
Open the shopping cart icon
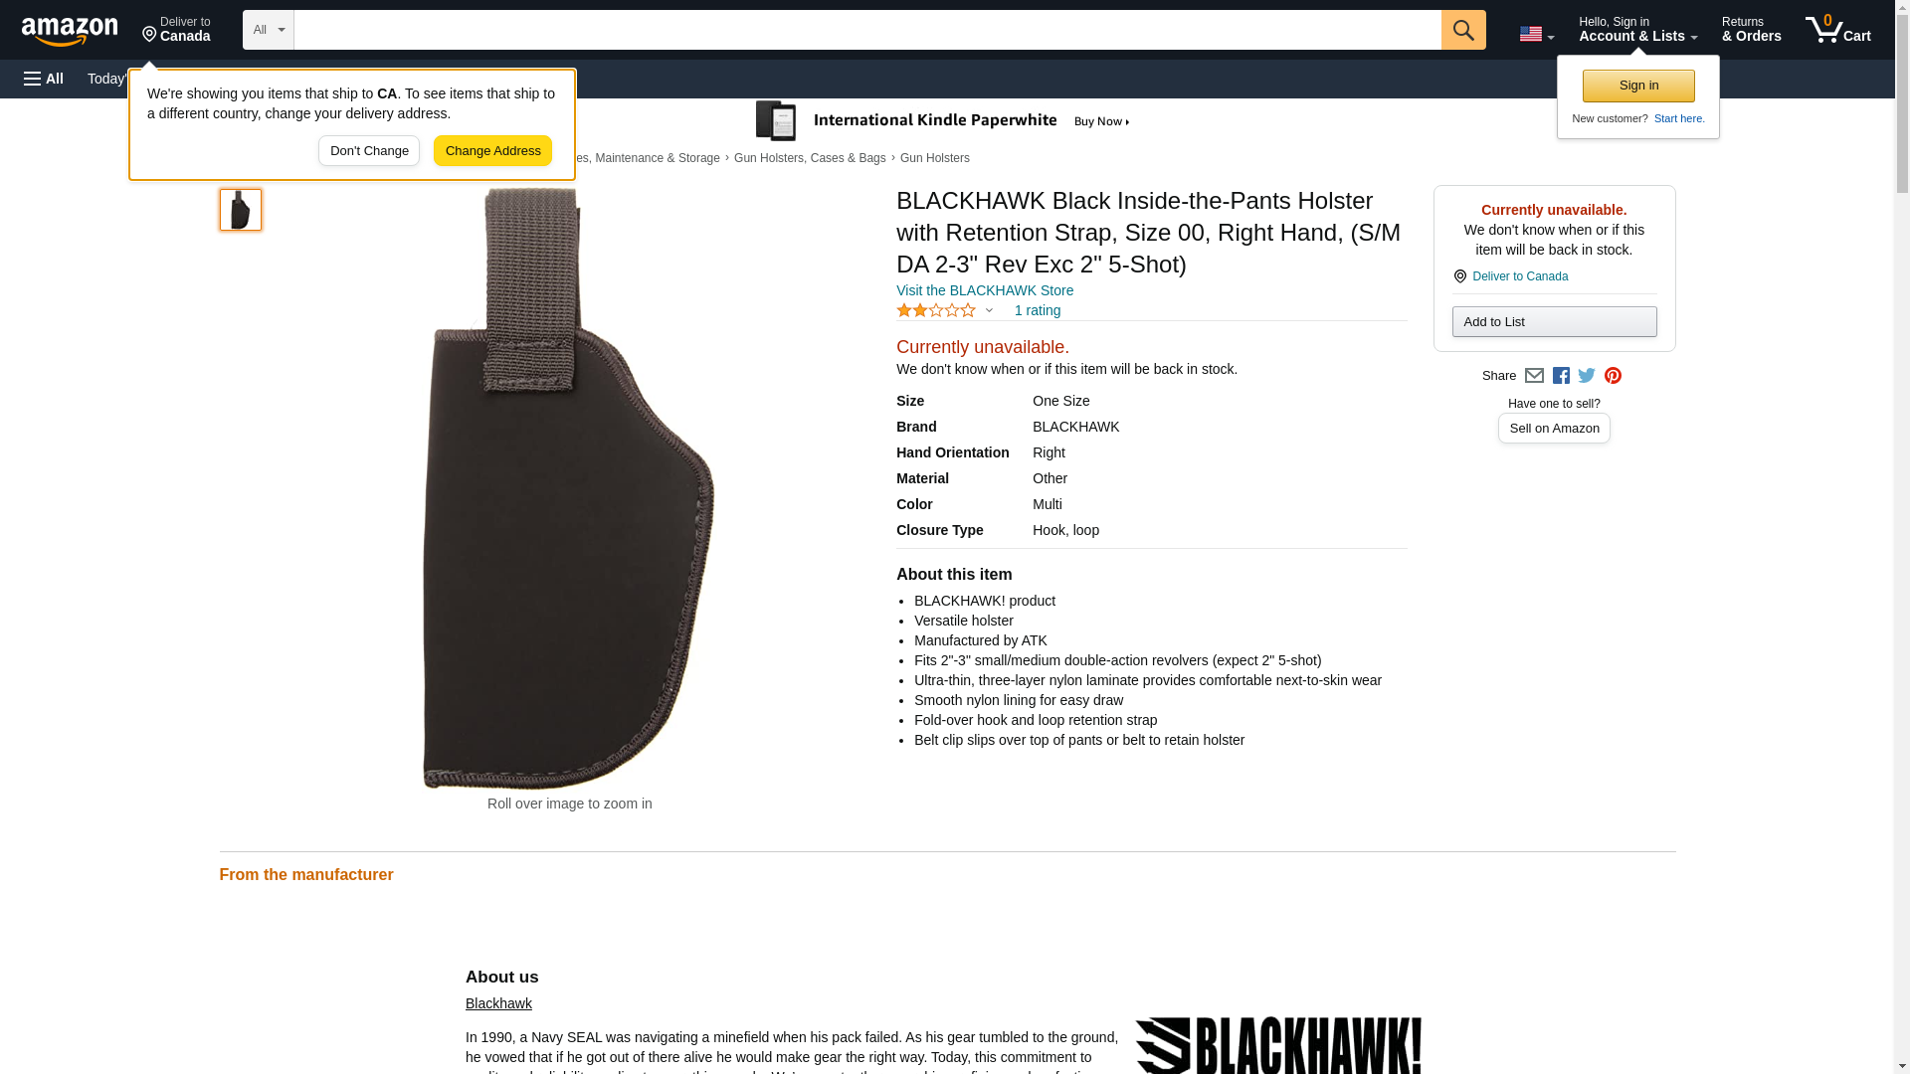(x=1838, y=30)
